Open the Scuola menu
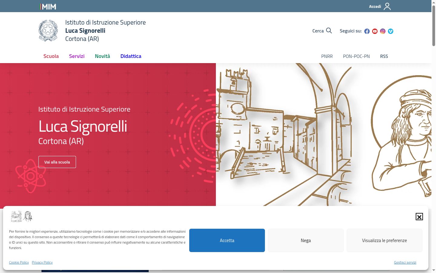 coord(51,56)
